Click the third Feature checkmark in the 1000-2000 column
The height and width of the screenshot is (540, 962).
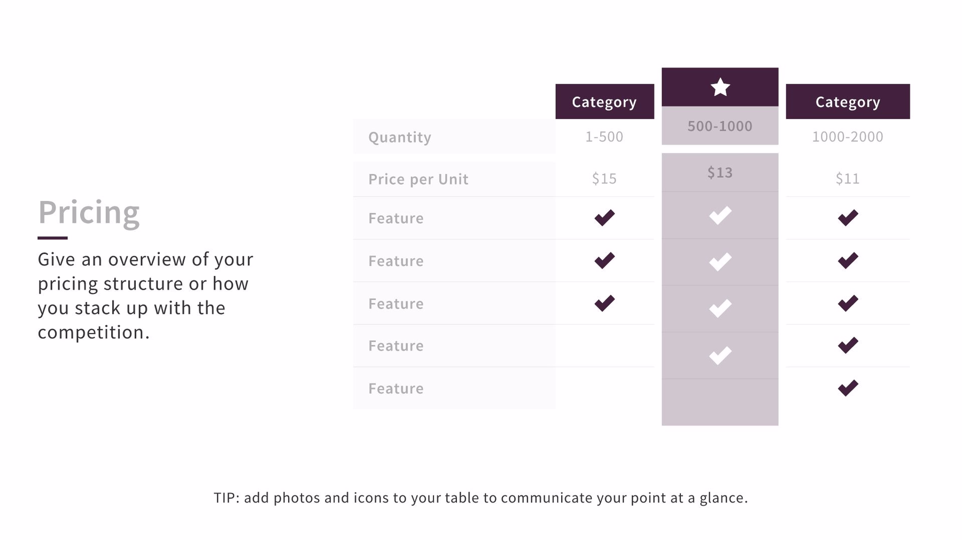click(x=848, y=303)
